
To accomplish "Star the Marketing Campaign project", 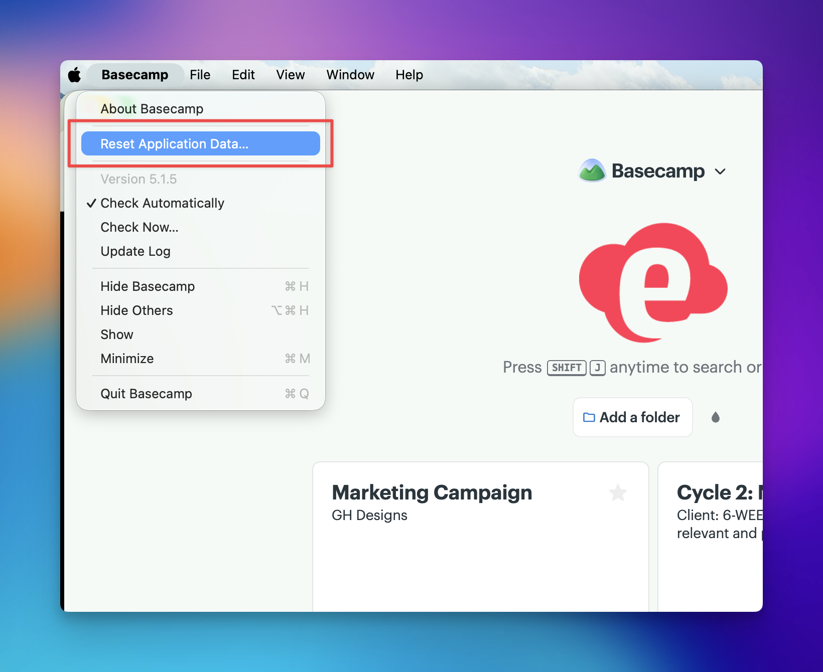I will (618, 492).
